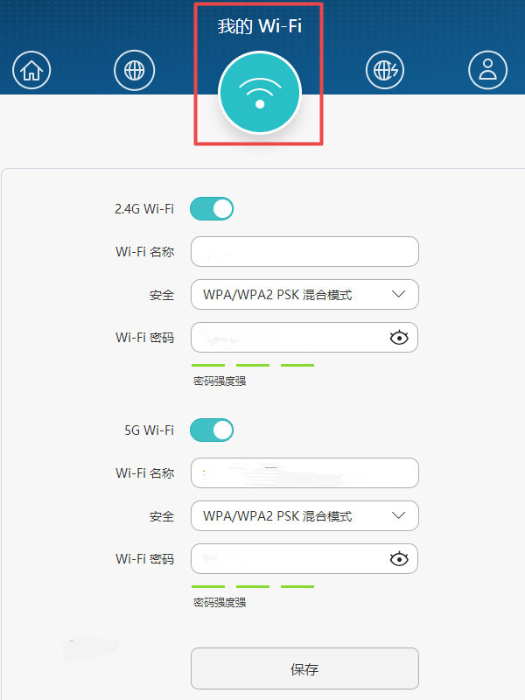Click the house icon inside its circle

click(x=31, y=70)
